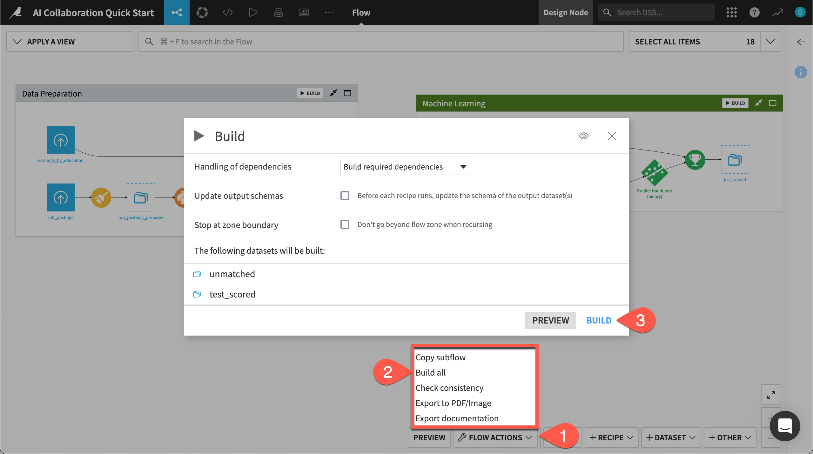Enable Stop at zone boundary checkbox
The width and height of the screenshot is (813, 454).
click(x=345, y=224)
